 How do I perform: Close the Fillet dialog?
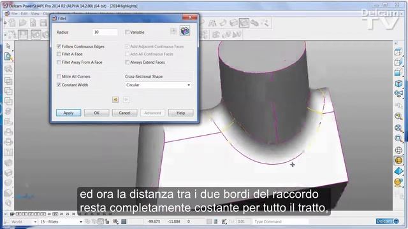pyautogui.click(x=190, y=17)
